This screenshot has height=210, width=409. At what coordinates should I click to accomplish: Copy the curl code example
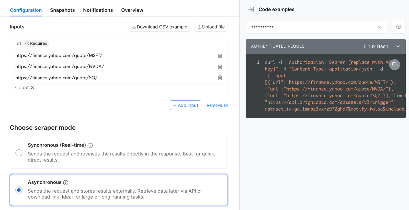395,65
